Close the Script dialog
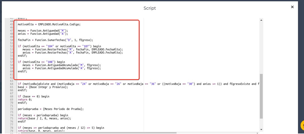The image size is (304, 134). pyautogui.click(x=292, y=7)
